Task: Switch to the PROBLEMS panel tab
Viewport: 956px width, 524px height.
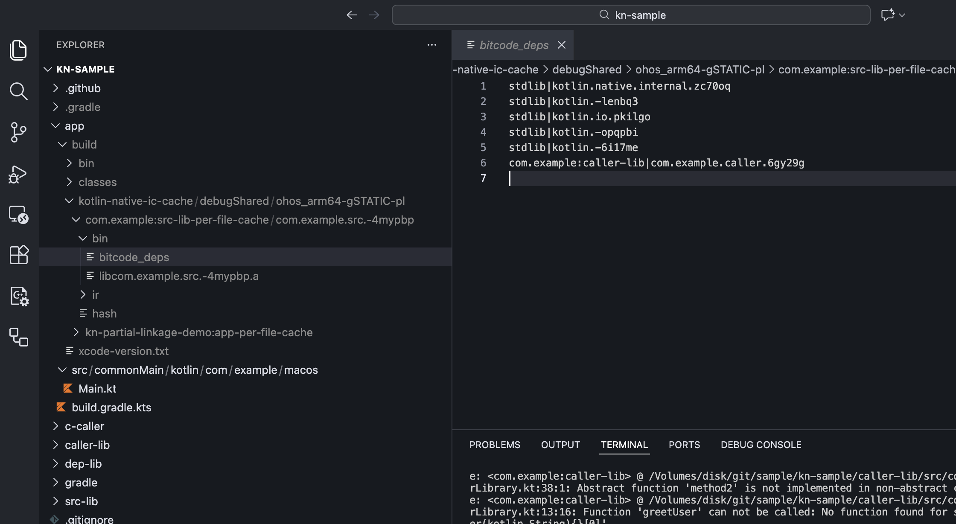Action: pyautogui.click(x=495, y=445)
